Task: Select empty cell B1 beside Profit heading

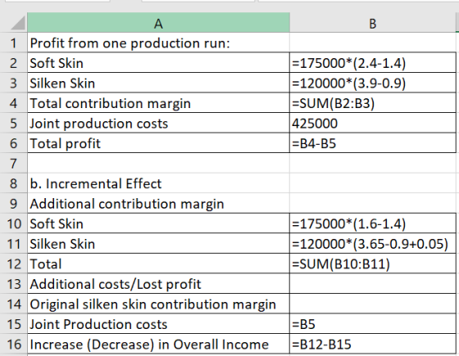Action: [373, 43]
